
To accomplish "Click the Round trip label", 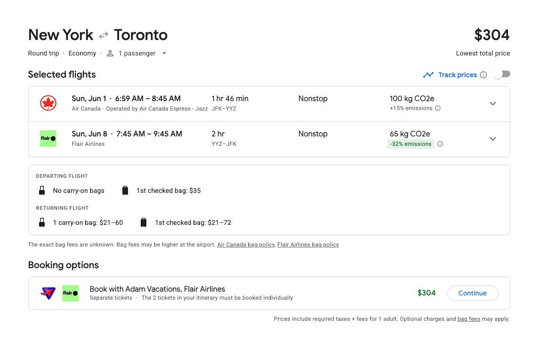I will click(x=44, y=54).
